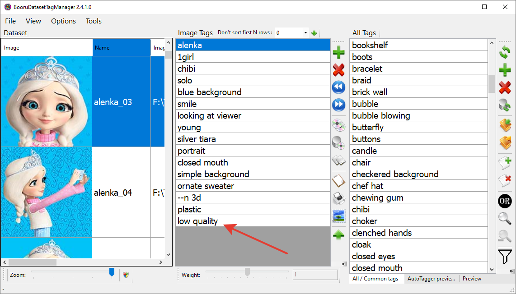Image resolution: width=516 pixels, height=294 pixels.
Task: Click the blue fast-forward arrows icon
Action: coord(338,105)
